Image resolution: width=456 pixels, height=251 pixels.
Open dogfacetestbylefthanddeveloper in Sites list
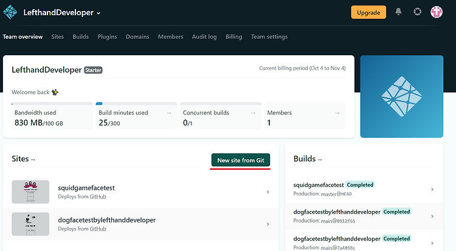(x=107, y=220)
